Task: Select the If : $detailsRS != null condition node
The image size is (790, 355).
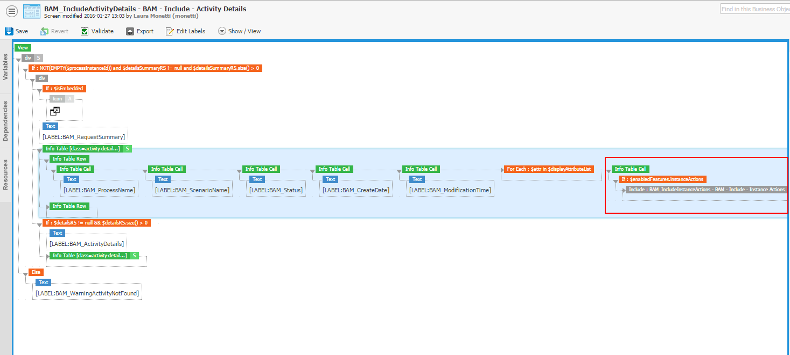Action: [x=97, y=223]
